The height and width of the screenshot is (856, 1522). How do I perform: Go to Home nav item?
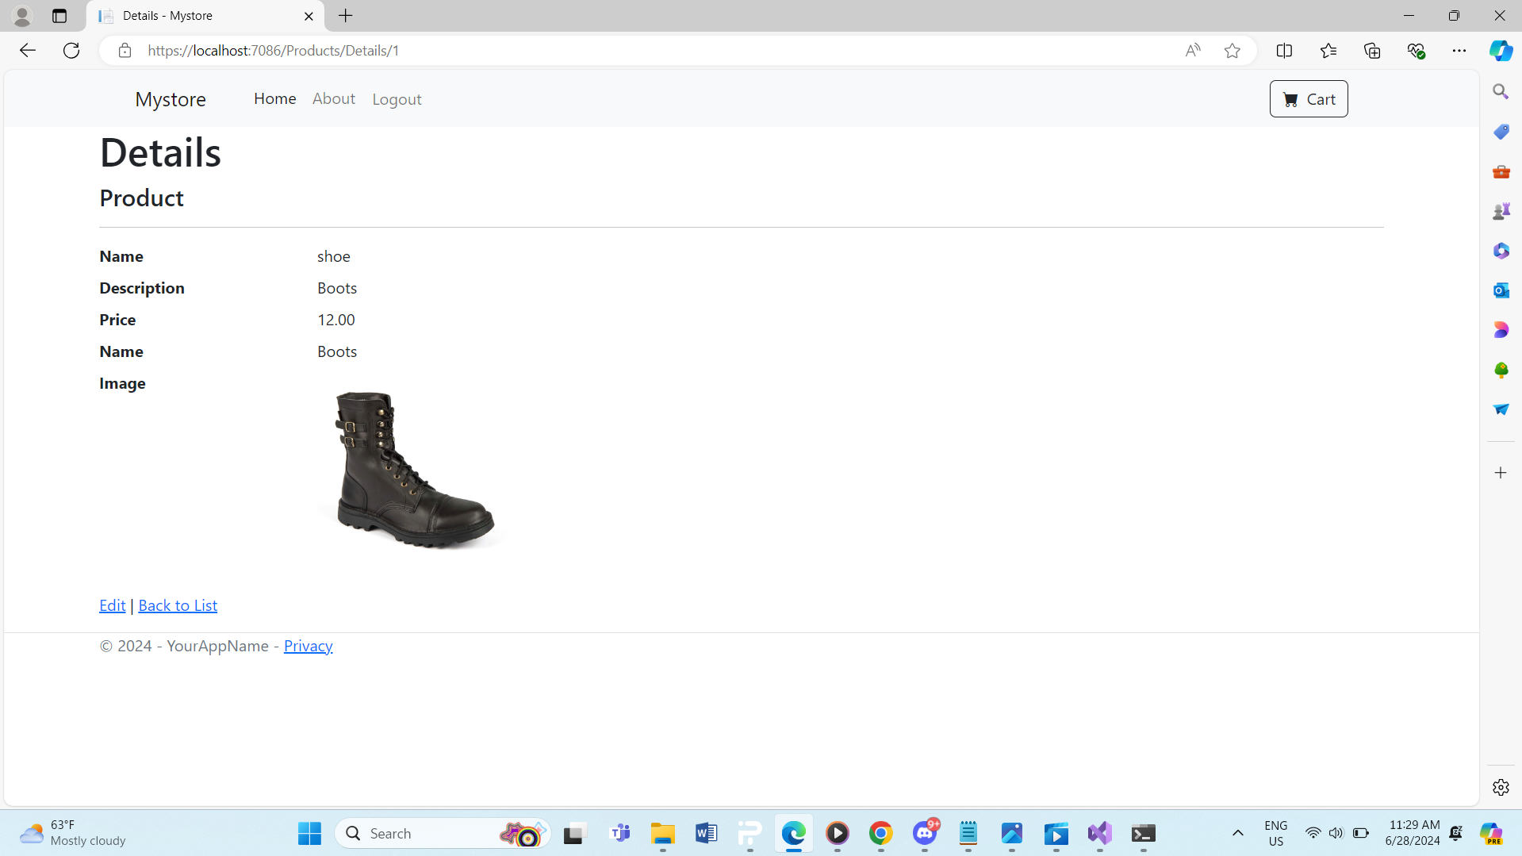click(x=275, y=98)
